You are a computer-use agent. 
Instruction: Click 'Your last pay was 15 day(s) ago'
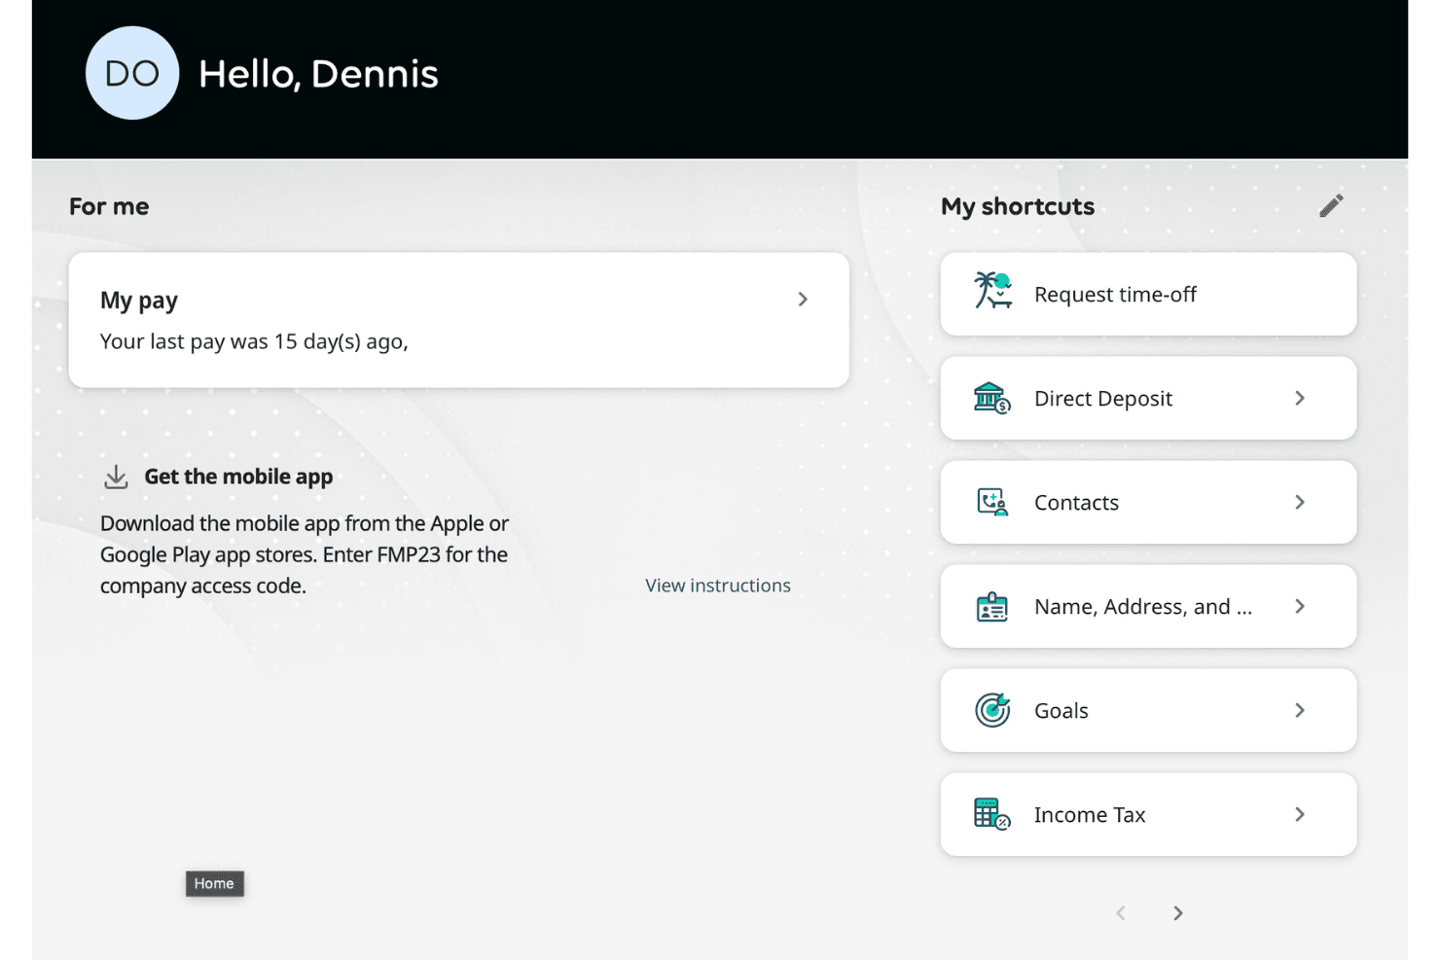[254, 341]
